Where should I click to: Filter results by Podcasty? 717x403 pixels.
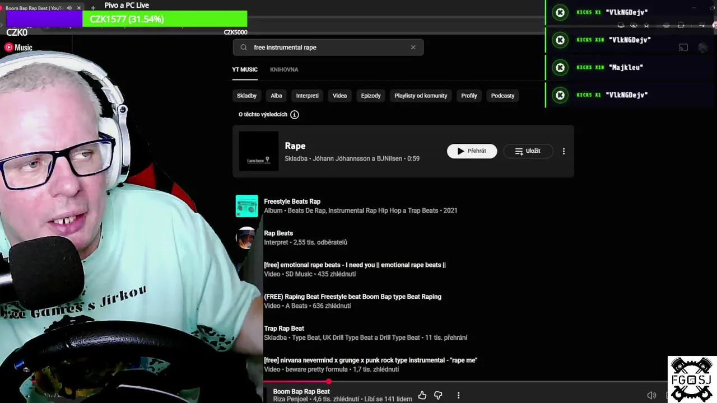[502, 96]
